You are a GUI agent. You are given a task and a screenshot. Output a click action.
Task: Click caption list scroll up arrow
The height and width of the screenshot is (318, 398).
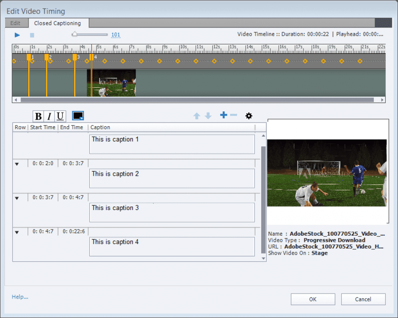[264, 136]
